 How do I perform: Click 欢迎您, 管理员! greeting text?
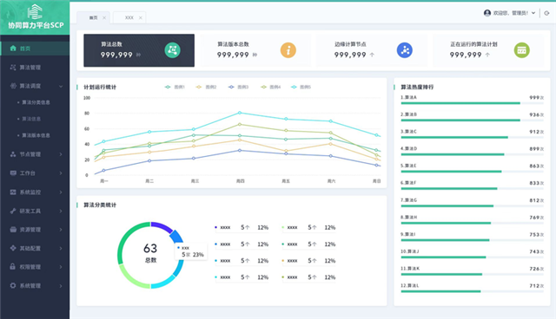tap(511, 13)
